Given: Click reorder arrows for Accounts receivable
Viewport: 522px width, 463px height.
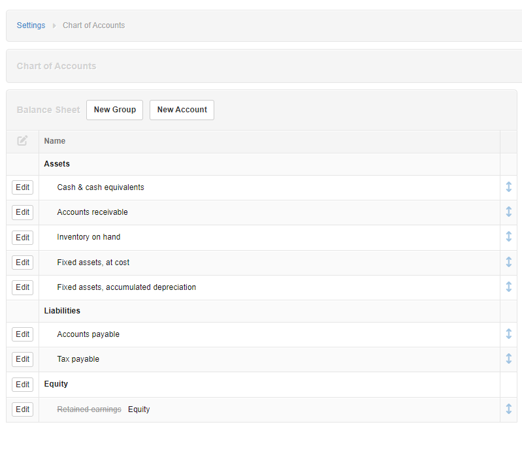Looking at the screenshot, I should point(508,212).
